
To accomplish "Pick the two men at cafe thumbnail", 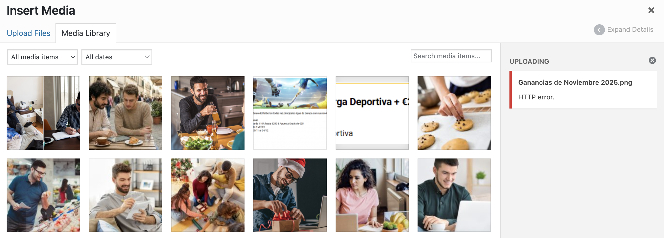I will tap(126, 113).
